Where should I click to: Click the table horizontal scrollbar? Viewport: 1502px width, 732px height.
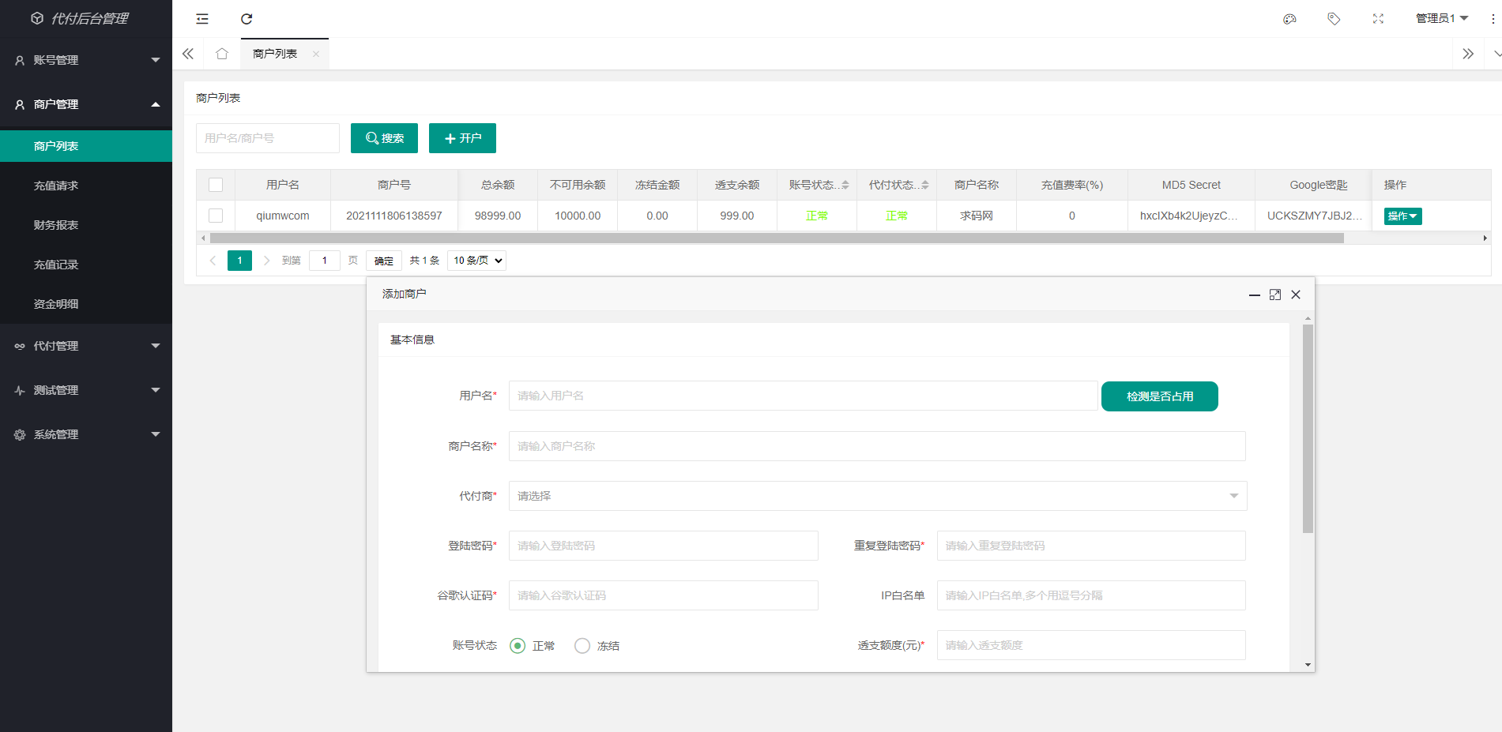776,238
